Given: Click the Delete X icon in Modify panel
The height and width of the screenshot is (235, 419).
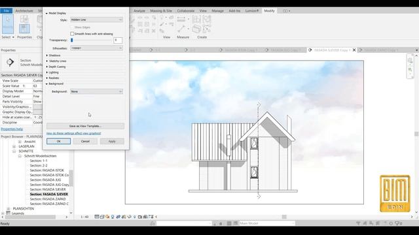Looking at the screenshot, I should [x=154, y=31].
